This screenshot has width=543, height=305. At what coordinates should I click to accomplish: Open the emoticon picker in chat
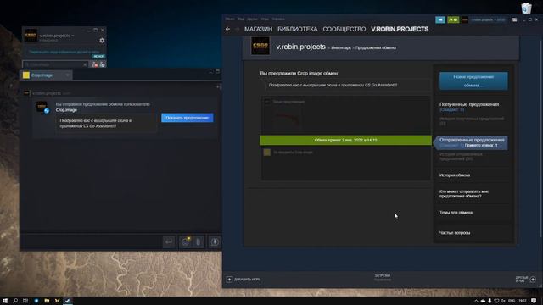pyautogui.click(x=185, y=241)
